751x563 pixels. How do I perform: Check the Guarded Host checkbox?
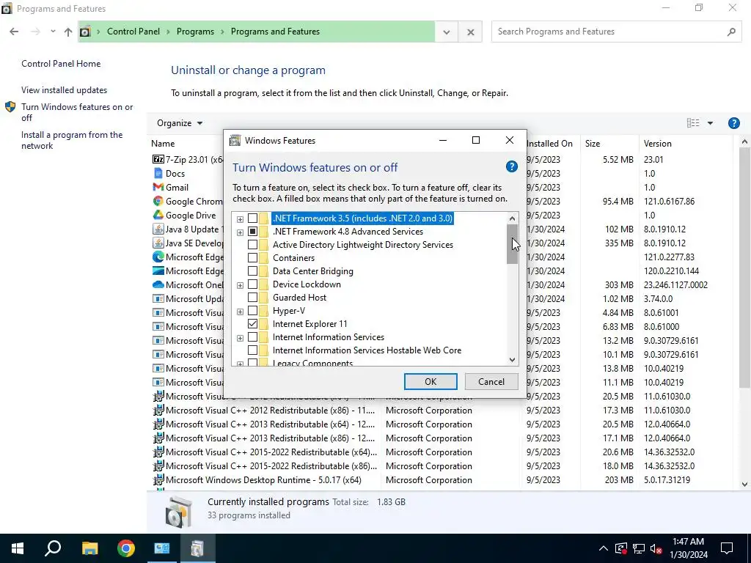coord(252,298)
